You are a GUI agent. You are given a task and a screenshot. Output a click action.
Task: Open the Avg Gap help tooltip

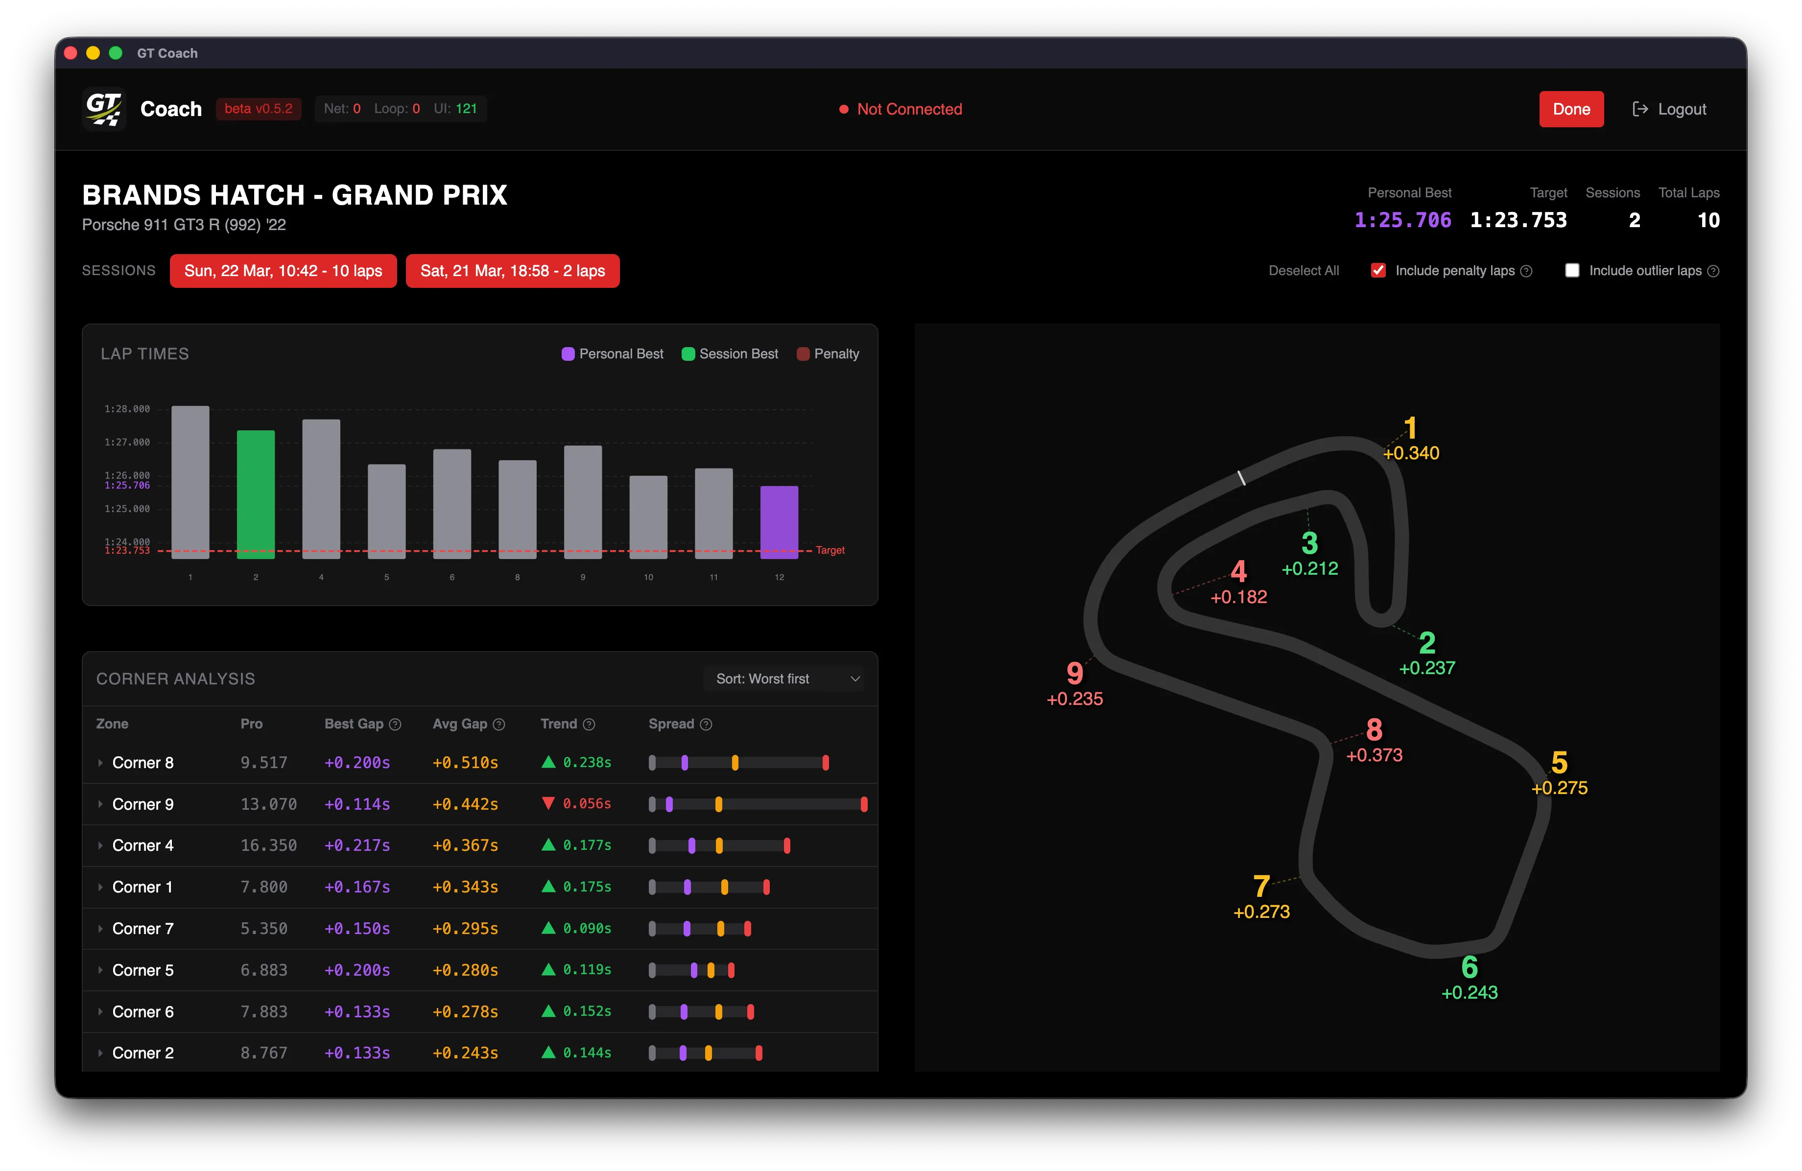tap(500, 724)
